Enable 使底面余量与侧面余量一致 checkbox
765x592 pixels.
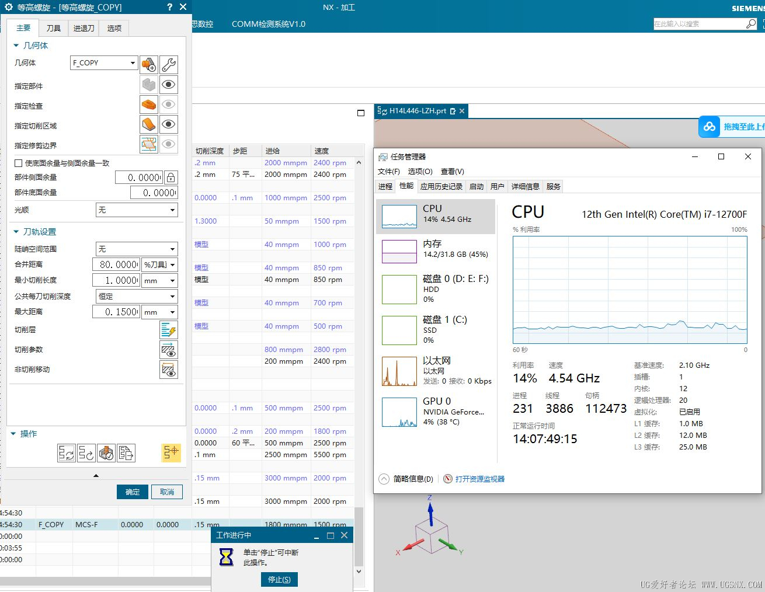pyautogui.click(x=19, y=163)
